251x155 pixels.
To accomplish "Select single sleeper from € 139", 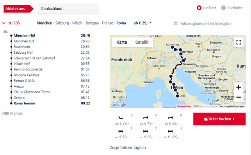I will (172, 133).
